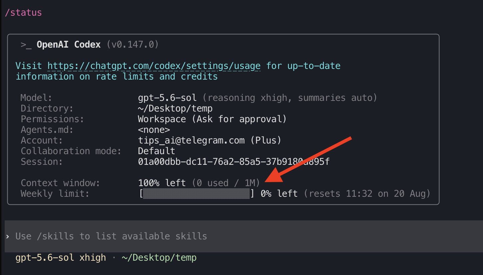Click 'information on rate limits and credits' line

point(117,77)
